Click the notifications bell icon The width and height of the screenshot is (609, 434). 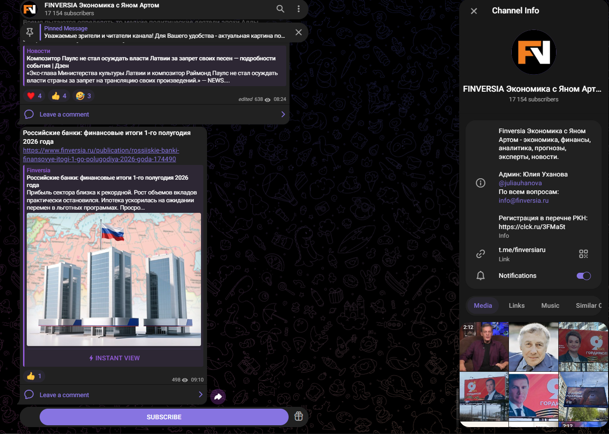tap(480, 276)
